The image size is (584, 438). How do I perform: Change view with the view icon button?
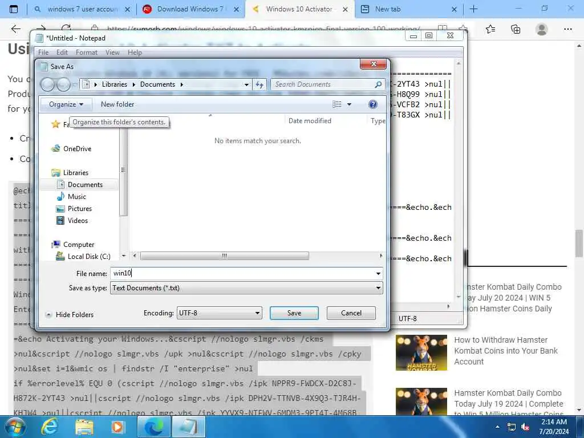(336, 104)
